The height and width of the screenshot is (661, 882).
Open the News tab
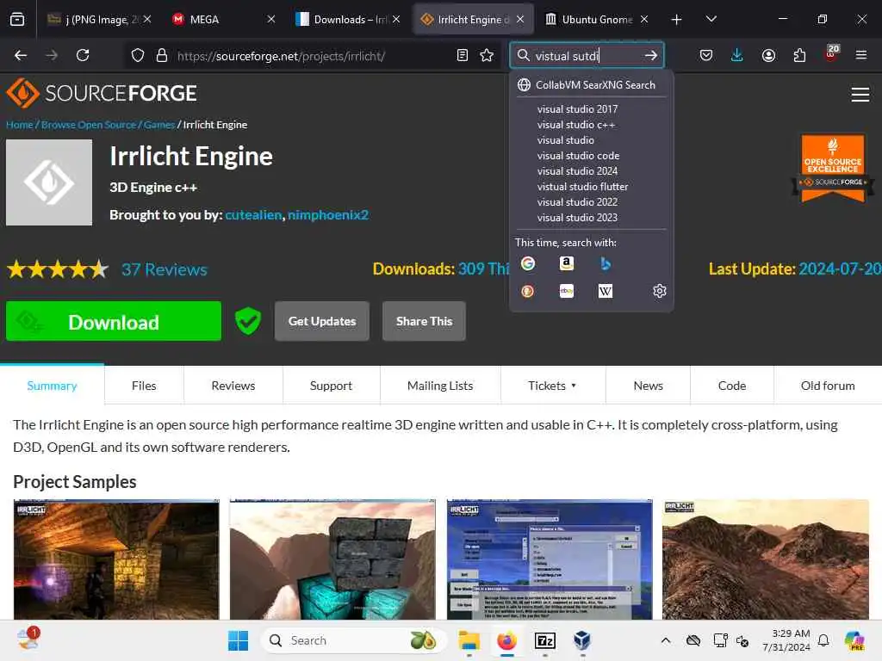(x=648, y=386)
